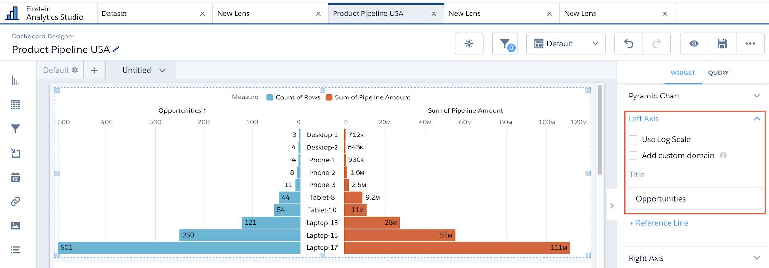
Task: Add an image widget from sidebar
Action: pos(15,225)
